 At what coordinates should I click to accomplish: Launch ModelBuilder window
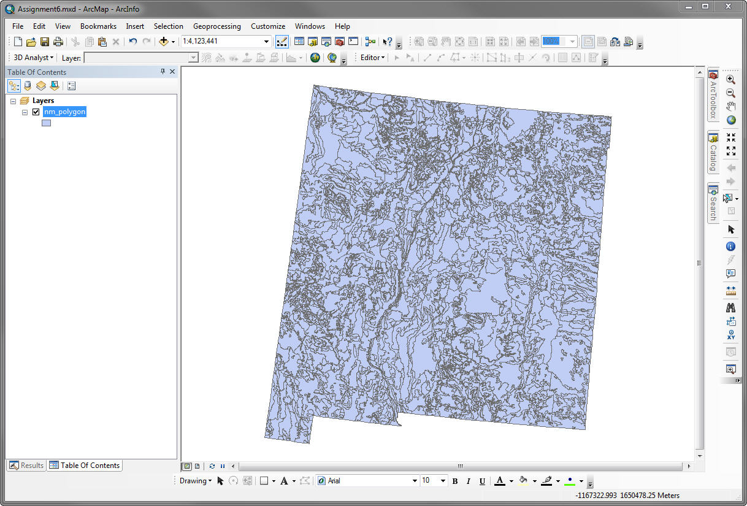click(370, 42)
